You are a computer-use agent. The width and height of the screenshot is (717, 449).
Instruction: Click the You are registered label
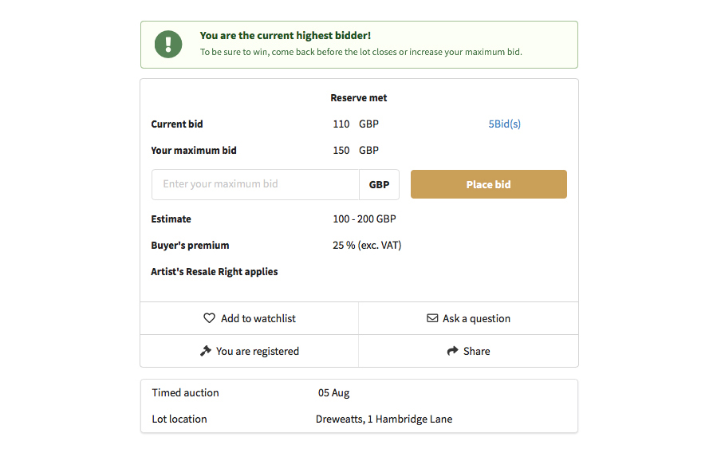[258, 351]
